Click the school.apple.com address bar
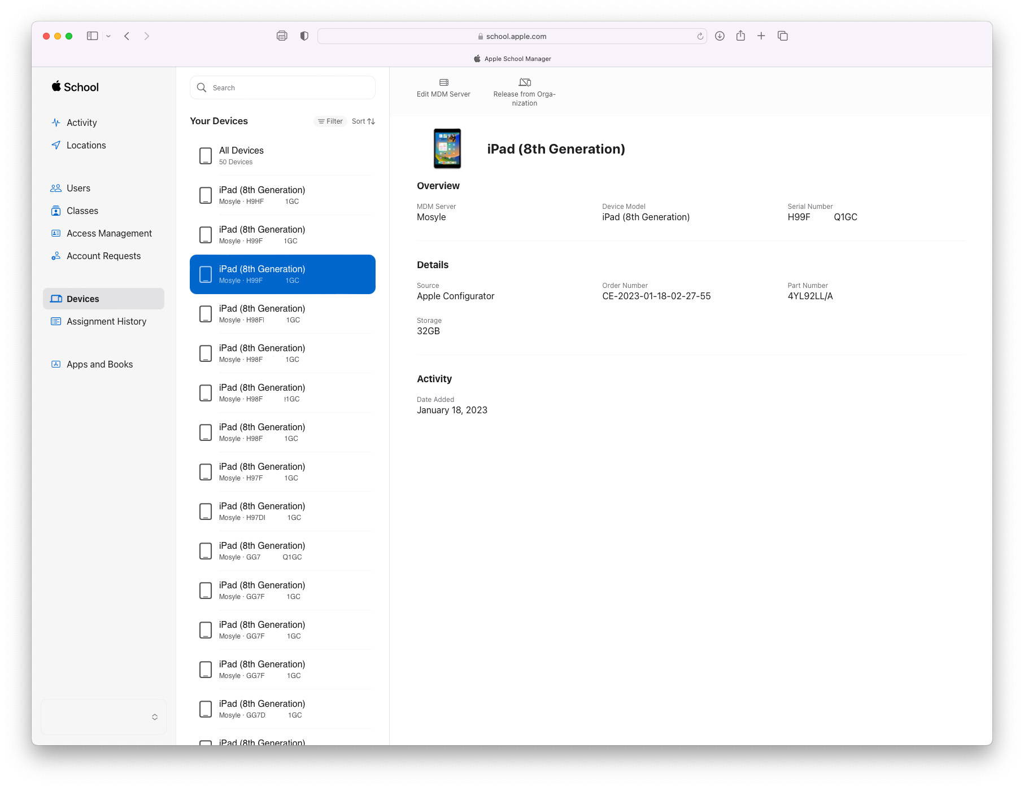Viewport: 1024px width, 787px height. [512, 36]
